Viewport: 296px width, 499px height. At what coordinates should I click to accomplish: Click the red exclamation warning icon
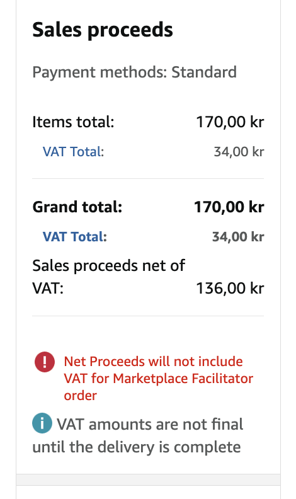(x=45, y=362)
